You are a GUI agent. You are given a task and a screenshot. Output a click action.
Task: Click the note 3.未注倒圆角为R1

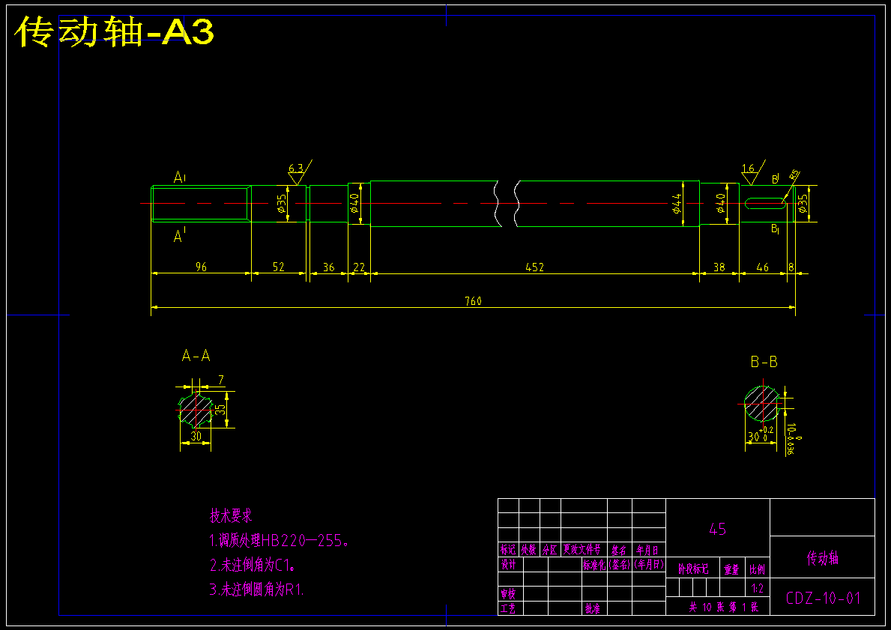[257, 590]
